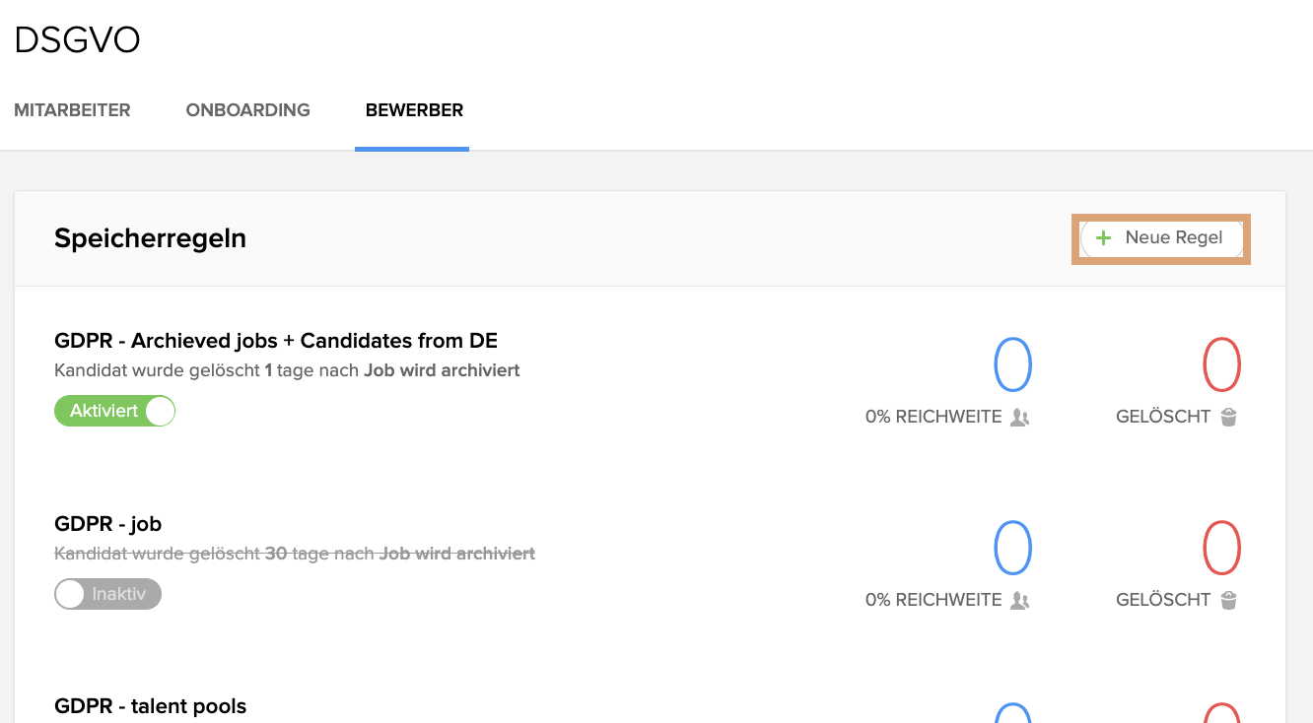The width and height of the screenshot is (1313, 723).
Task: Click blue reach count of GDPR - job
Action: pyautogui.click(x=1012, y=548)
